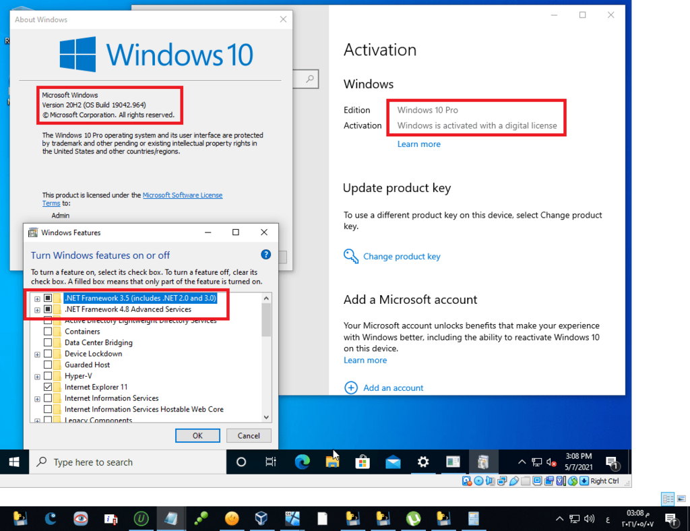Click Change product key link
690x531 pixels.
(402, 256)
